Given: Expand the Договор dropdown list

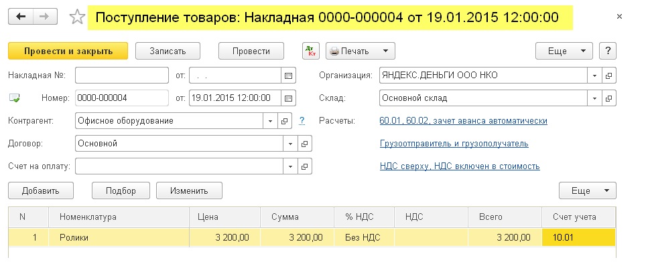Looking at the screenshot, I should 290,144.
